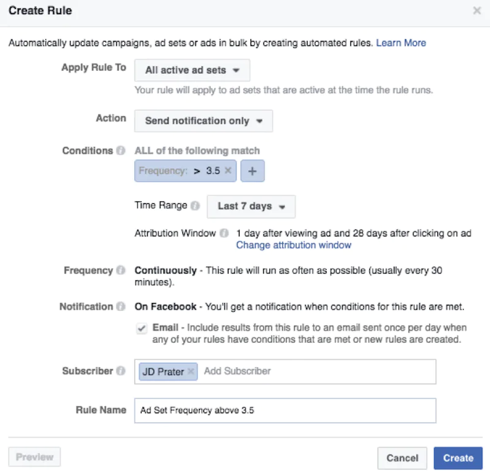Expand the Send notification only action dropdown
This screenshot has height=475, width=490.
pos(203,121)
